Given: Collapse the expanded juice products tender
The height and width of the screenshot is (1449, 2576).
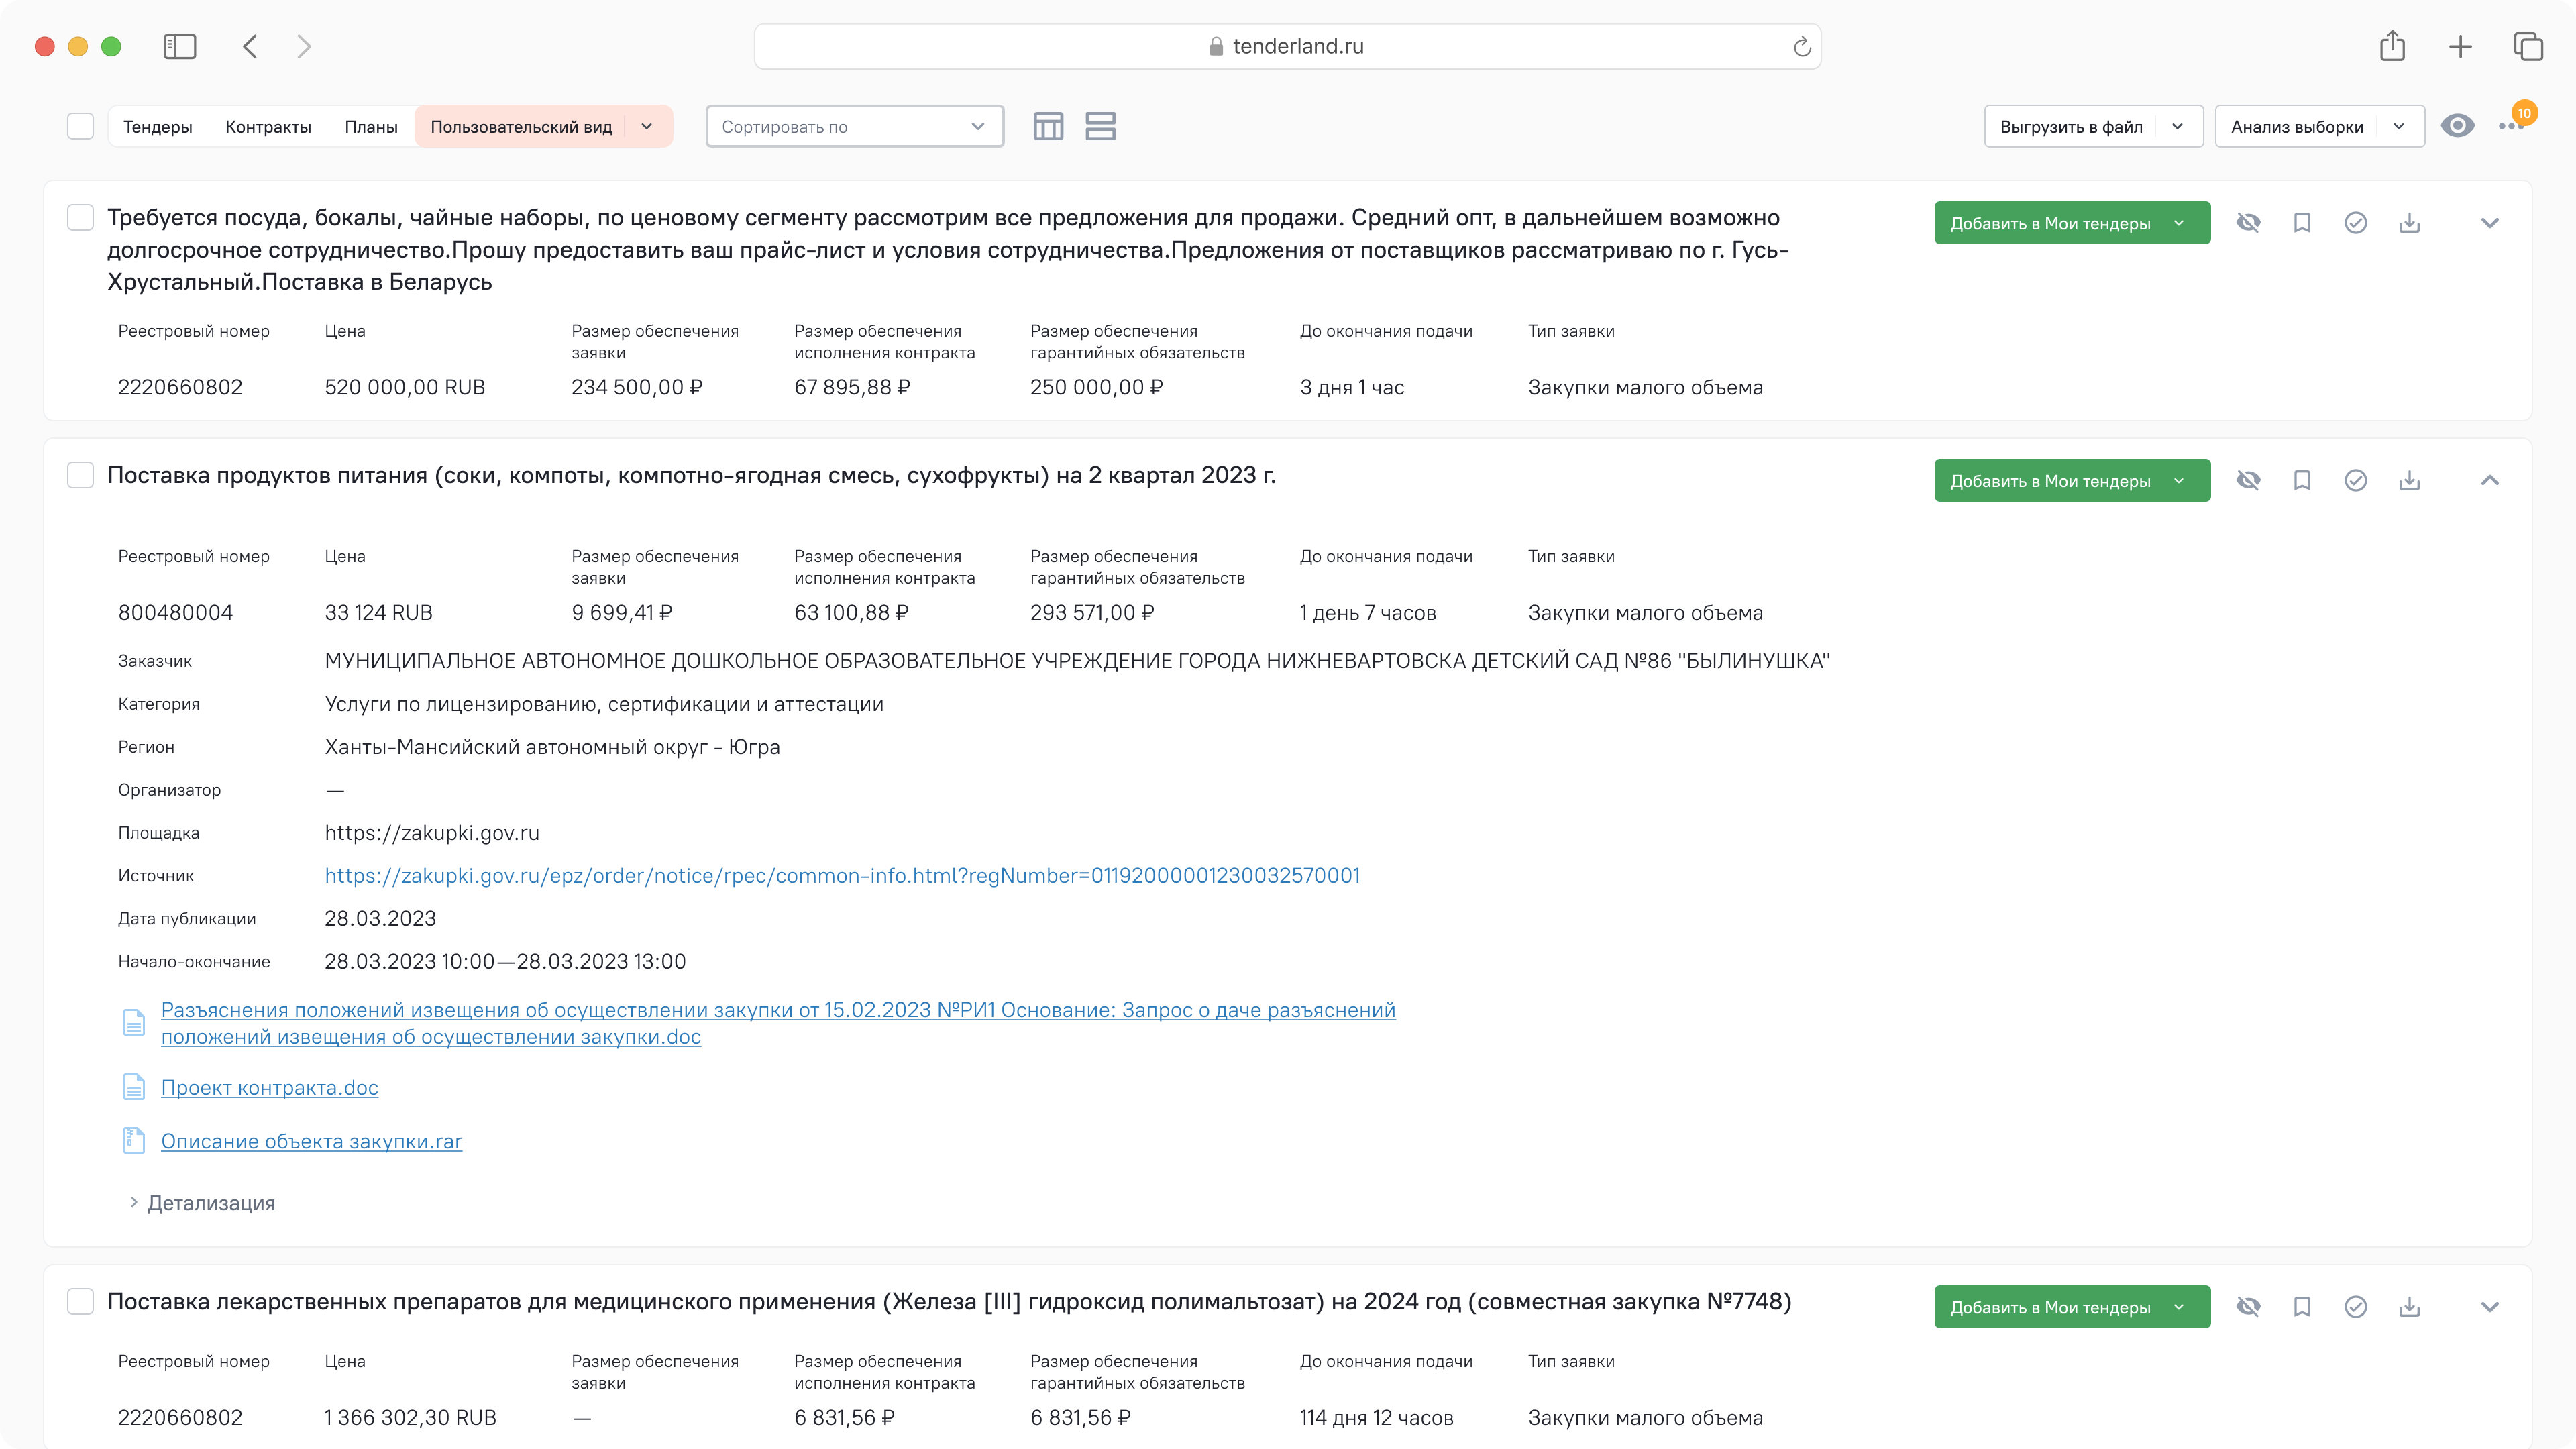Looking at the screenshot, I should click(x=2490, y=481).
